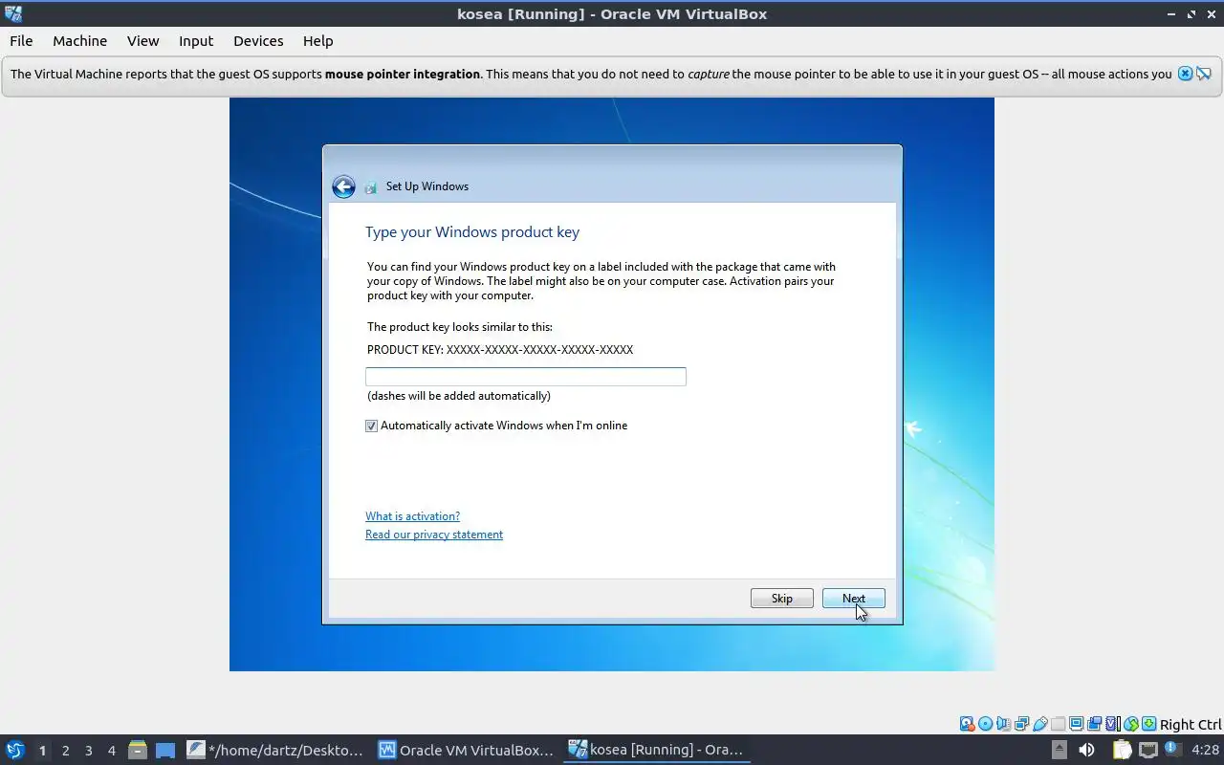Click the clock showing 4:28
The width and height of the screenshot is (1224, 765).
pos(1205,750)
